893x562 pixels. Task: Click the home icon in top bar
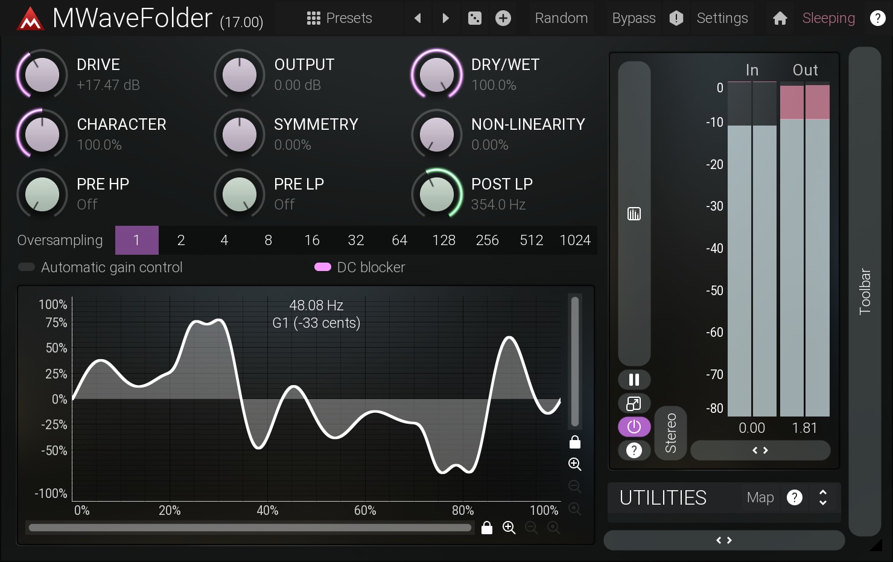(x=780, y=18)
